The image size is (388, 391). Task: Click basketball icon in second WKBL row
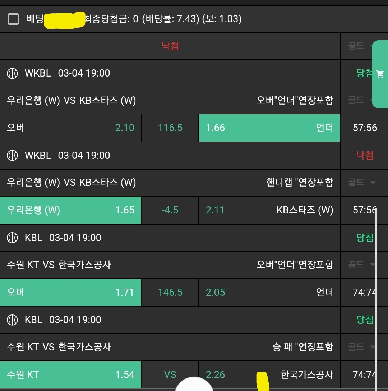pyautogui.click(x=13, y=156)
